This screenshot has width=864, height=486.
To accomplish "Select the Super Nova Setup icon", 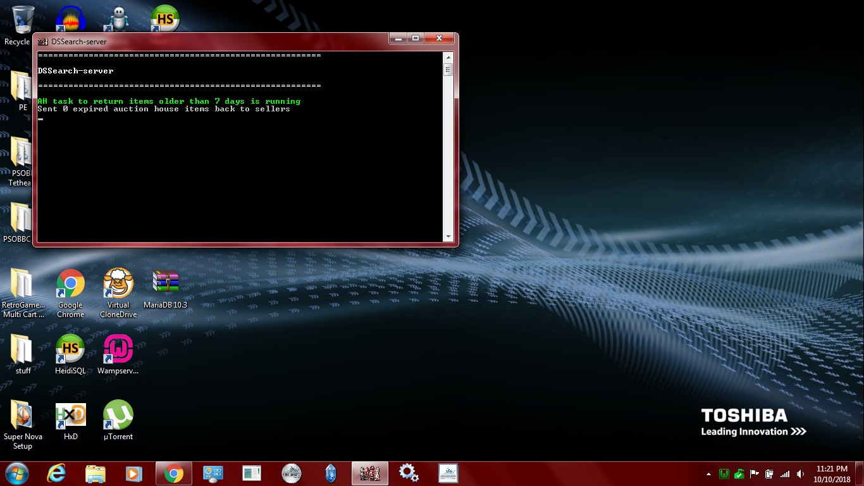I will point(23,415).
